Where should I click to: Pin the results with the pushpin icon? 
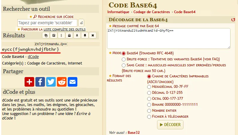tap(85, 35)
